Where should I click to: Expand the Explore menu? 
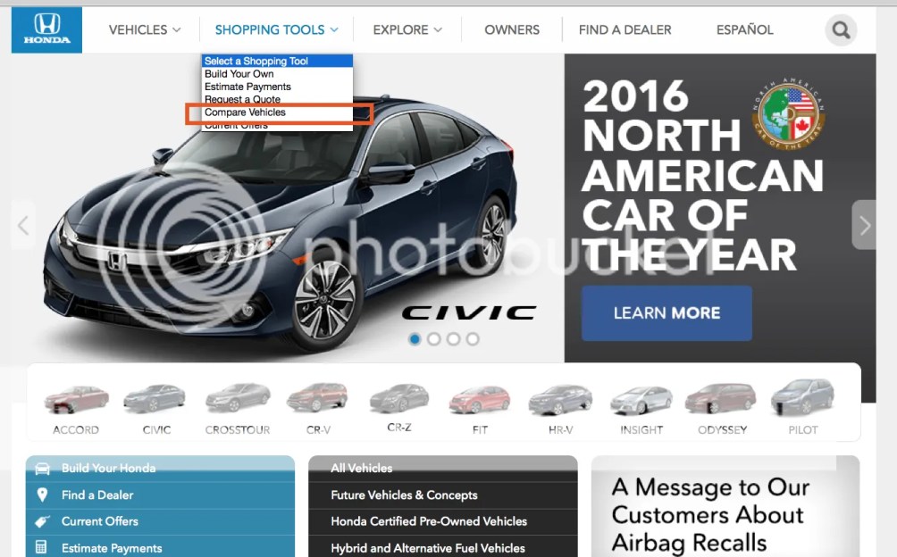pos(407,29)
